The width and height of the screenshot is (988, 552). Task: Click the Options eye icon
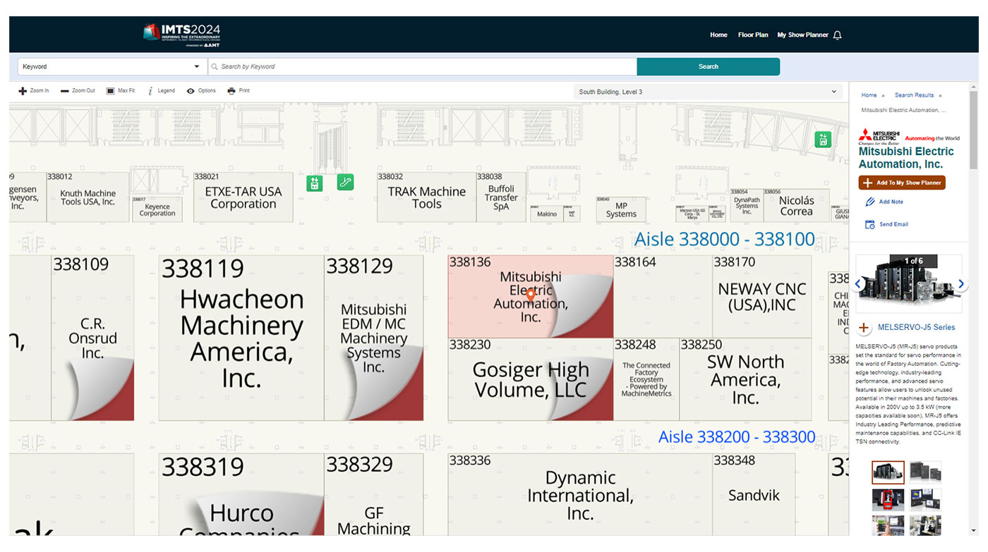(191, 91)
